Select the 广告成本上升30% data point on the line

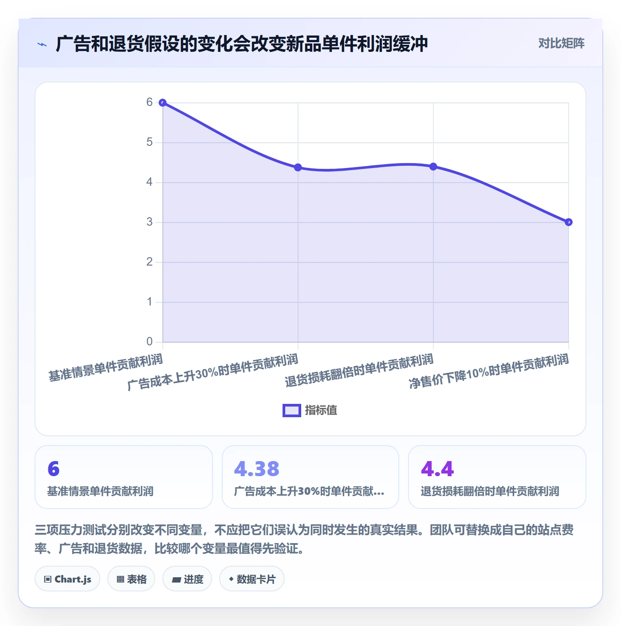(298, 168)
